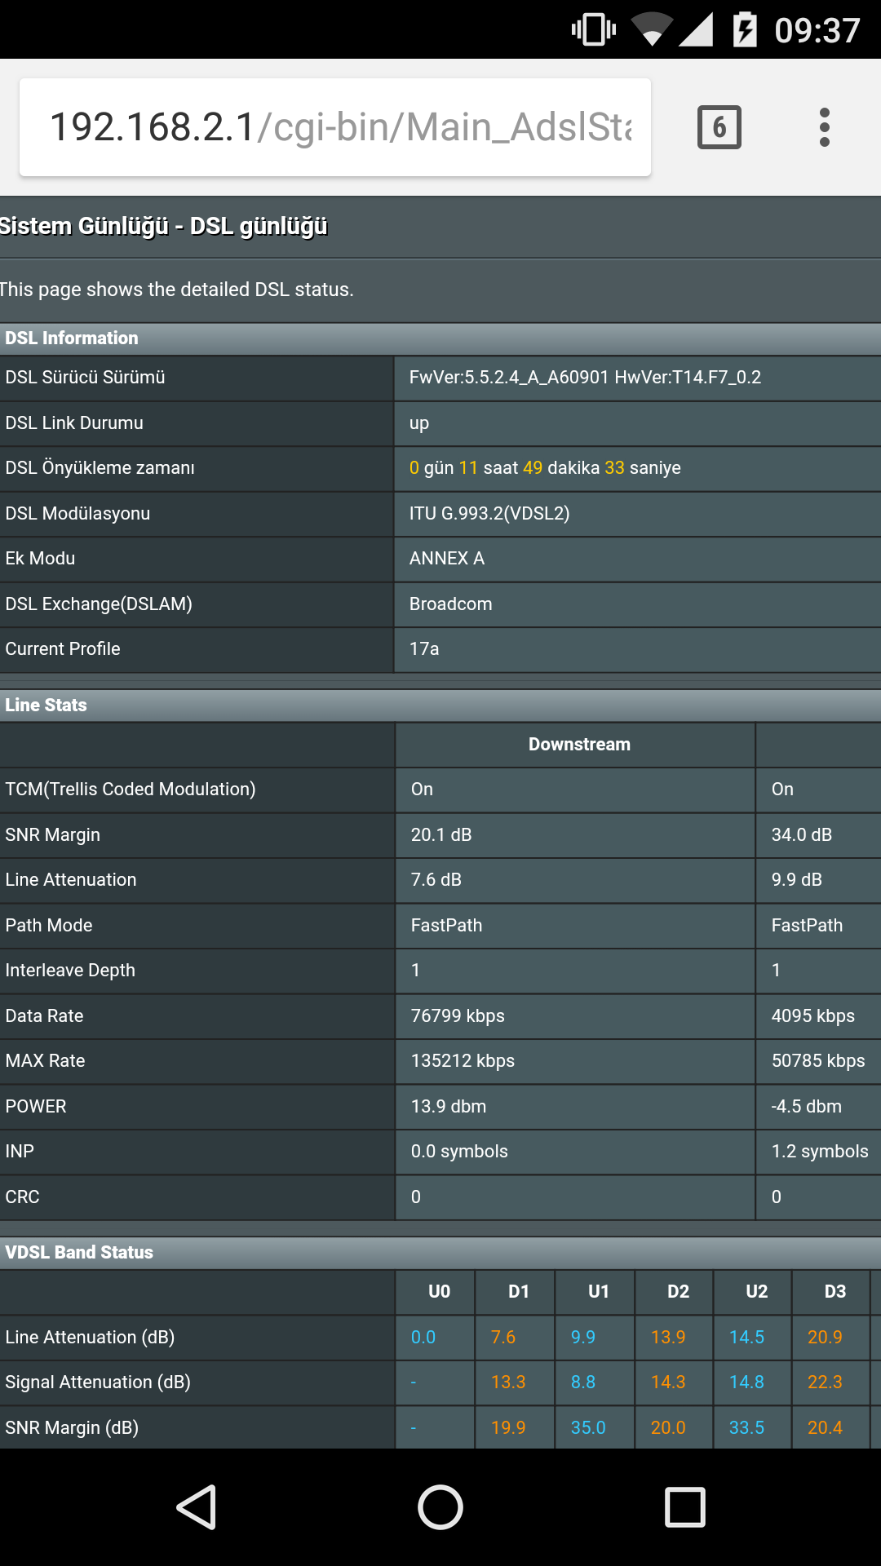Tap the Android back navigation button

pyautogui.click(x=197, y=1506)
